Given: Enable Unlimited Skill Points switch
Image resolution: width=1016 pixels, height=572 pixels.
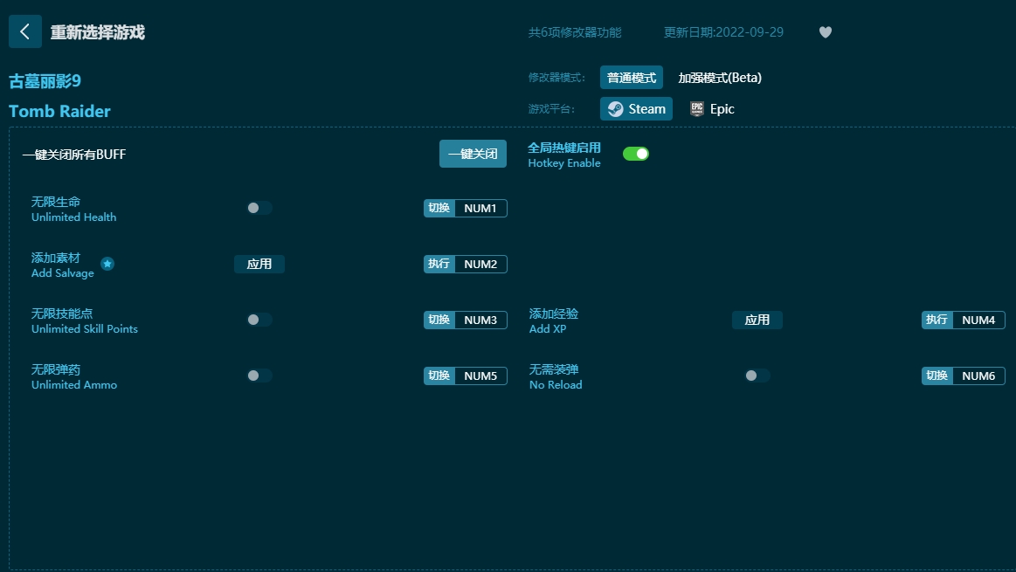Looking at the screenshot, I should coord(259,320).
